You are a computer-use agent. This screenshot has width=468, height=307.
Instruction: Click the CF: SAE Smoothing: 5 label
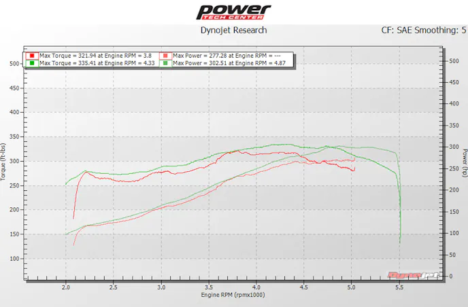[x=424, y=31]
